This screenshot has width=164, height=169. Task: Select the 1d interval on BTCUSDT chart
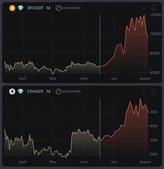point(48,8)
